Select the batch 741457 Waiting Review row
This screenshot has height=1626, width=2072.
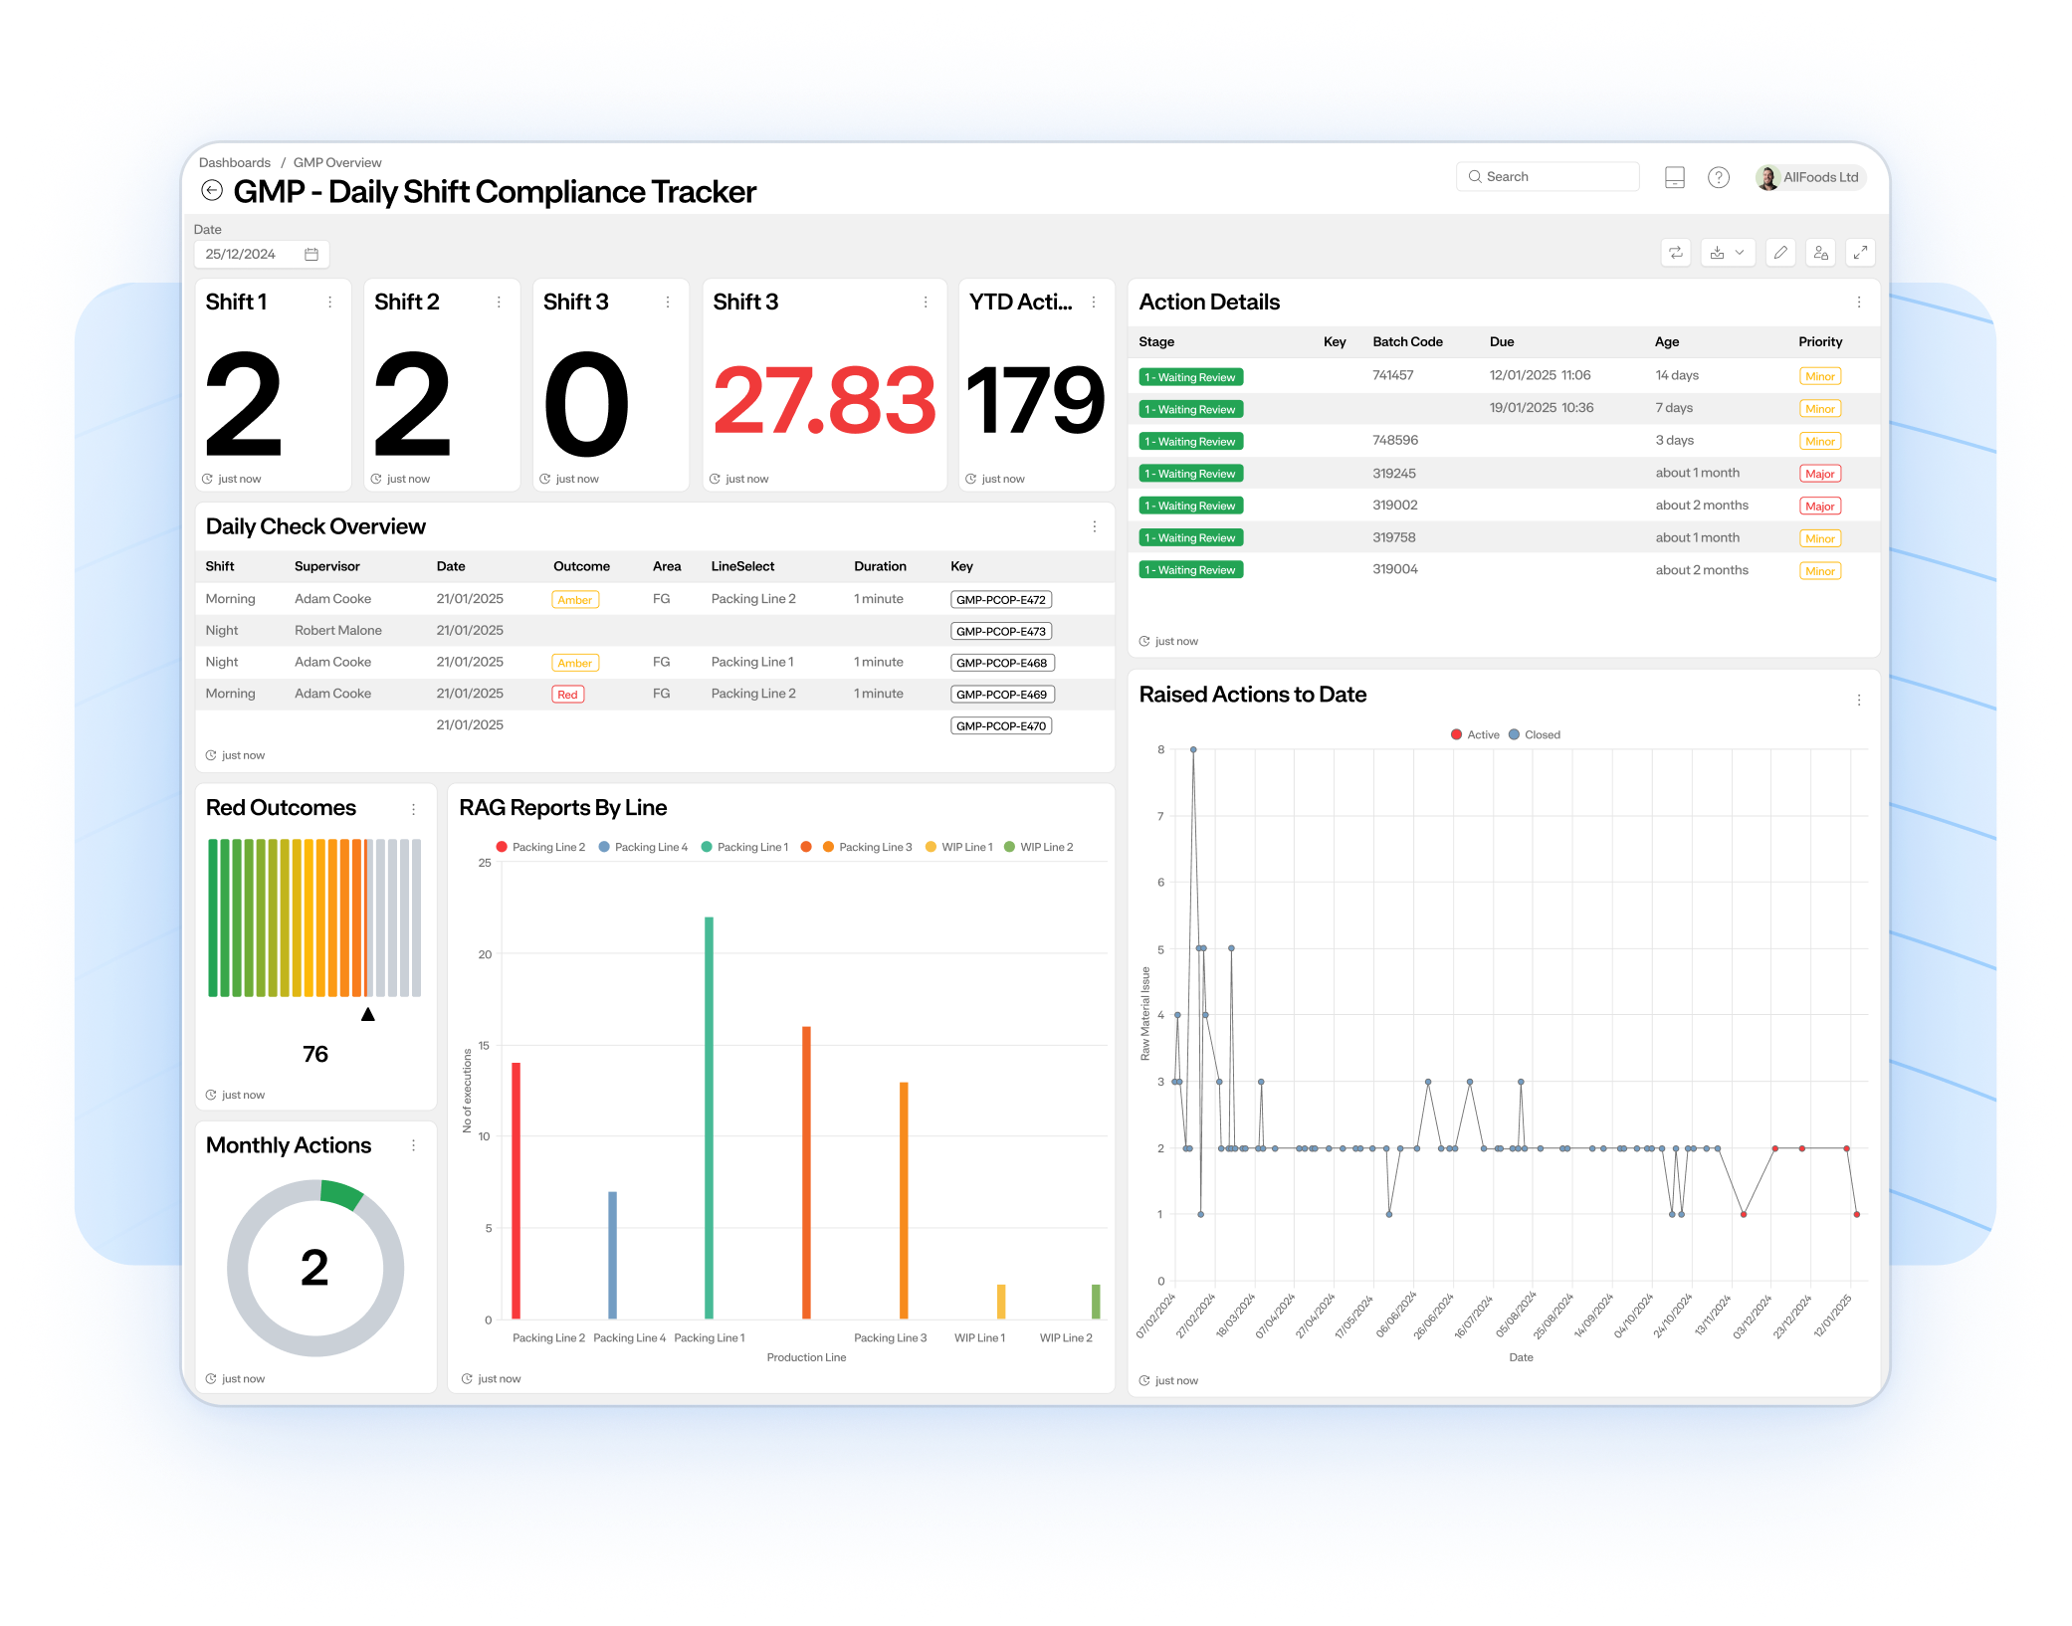[x=1504, y=376]
